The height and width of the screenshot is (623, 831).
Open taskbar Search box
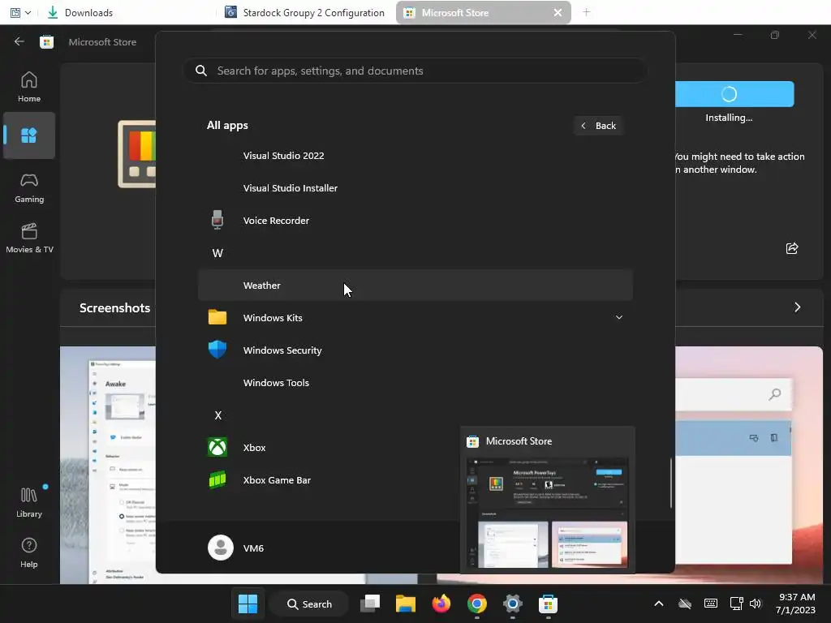point(309,604)
